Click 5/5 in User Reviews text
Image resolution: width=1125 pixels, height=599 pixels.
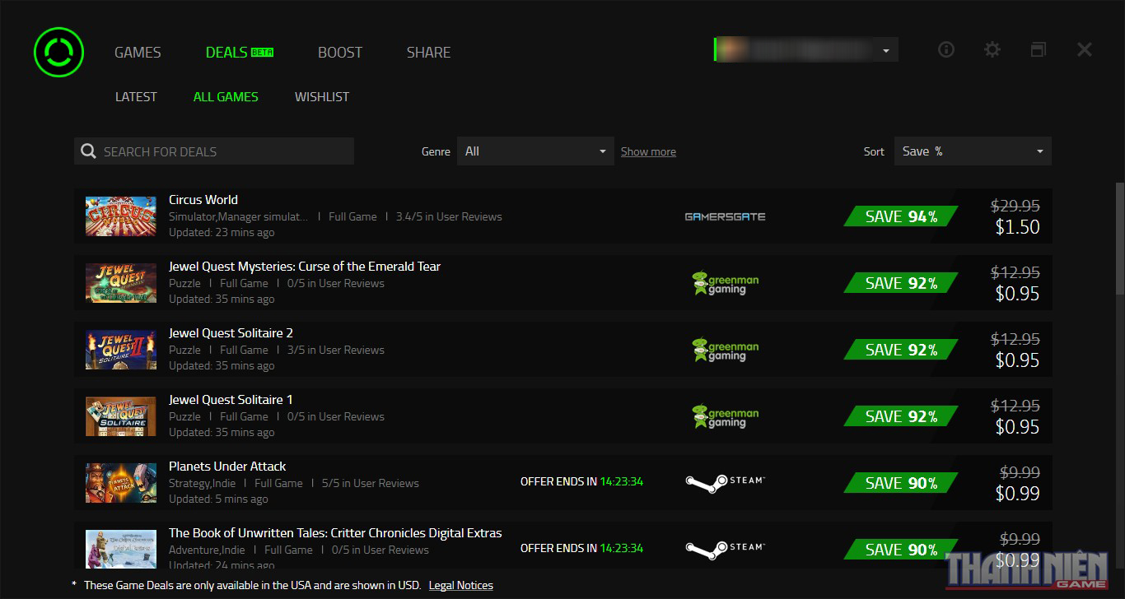(x=370, y=483)
